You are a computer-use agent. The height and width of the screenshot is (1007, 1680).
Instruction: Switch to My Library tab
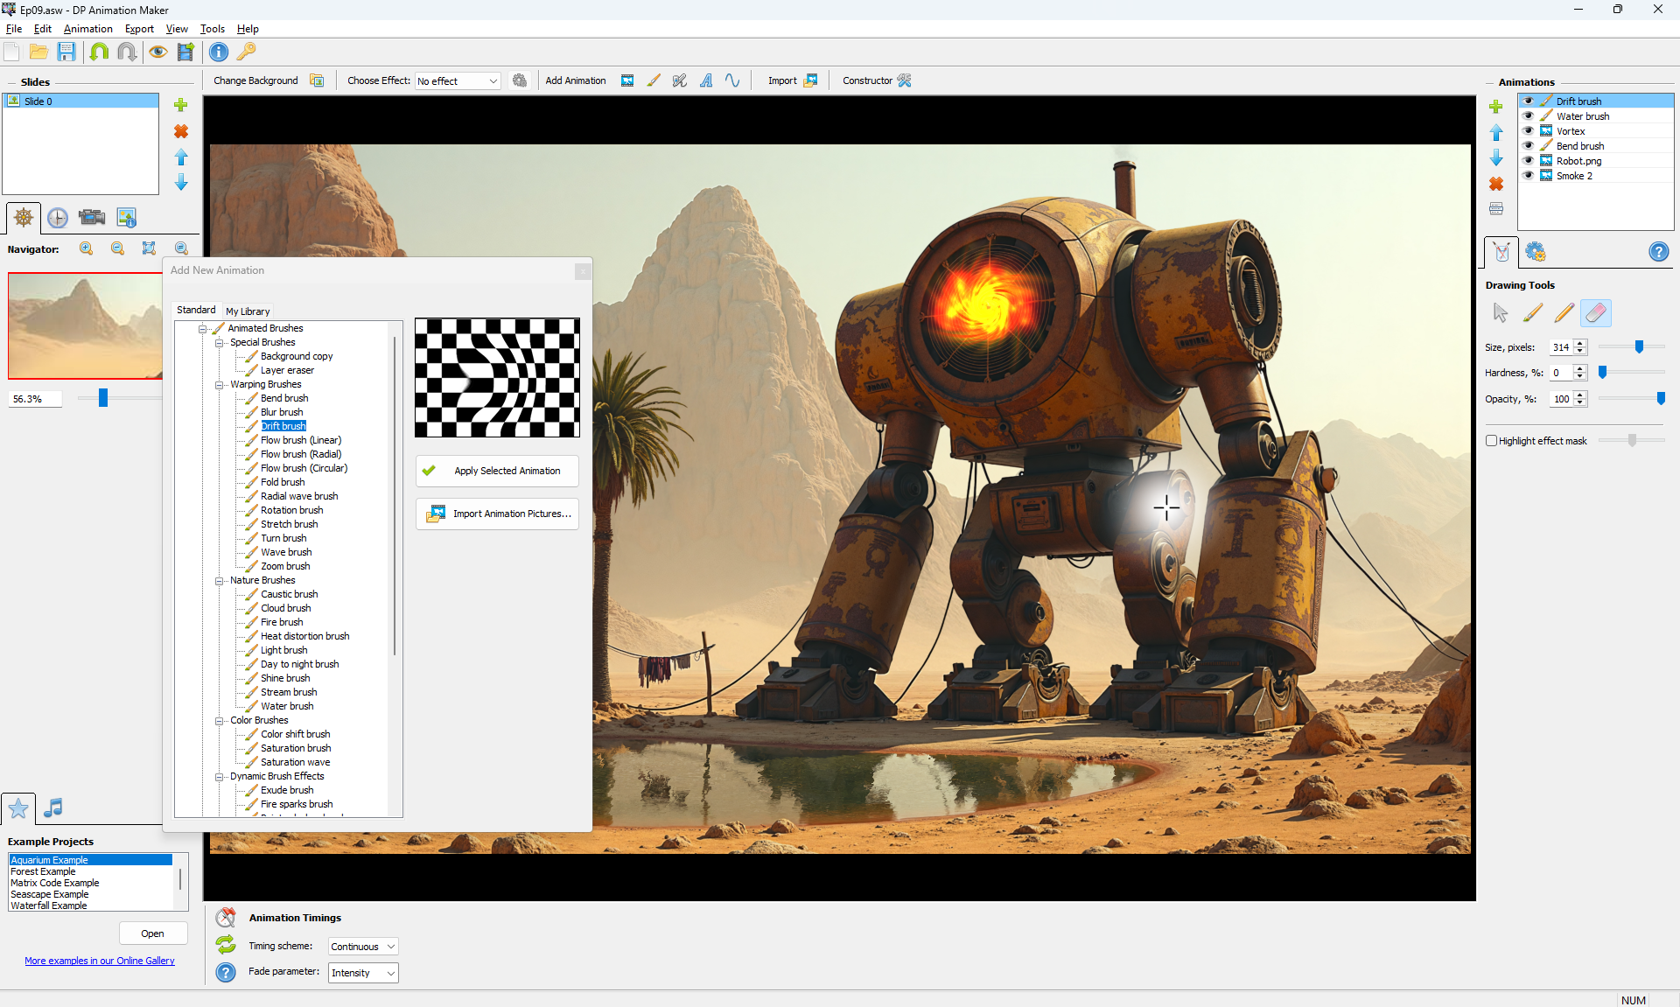pyautogui.click(x=248, y=311)
